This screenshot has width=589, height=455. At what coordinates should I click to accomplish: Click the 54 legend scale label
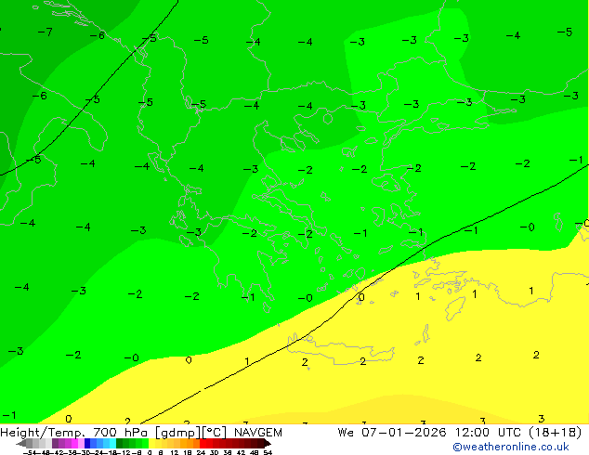click(268, 452)
